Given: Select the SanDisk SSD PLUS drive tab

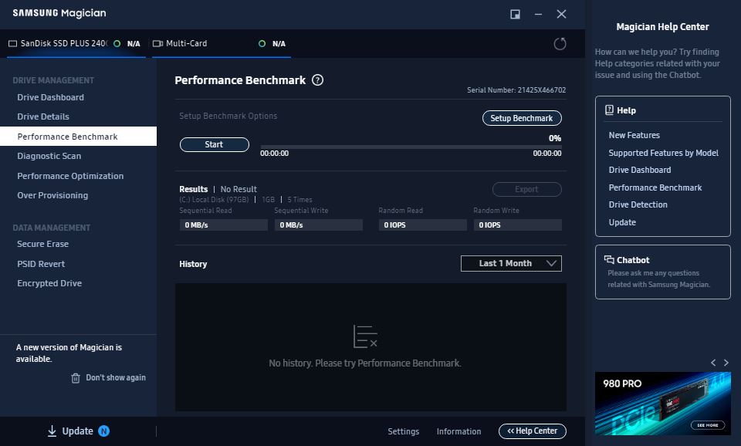Looking at the screenshot, I should [76, 43].
